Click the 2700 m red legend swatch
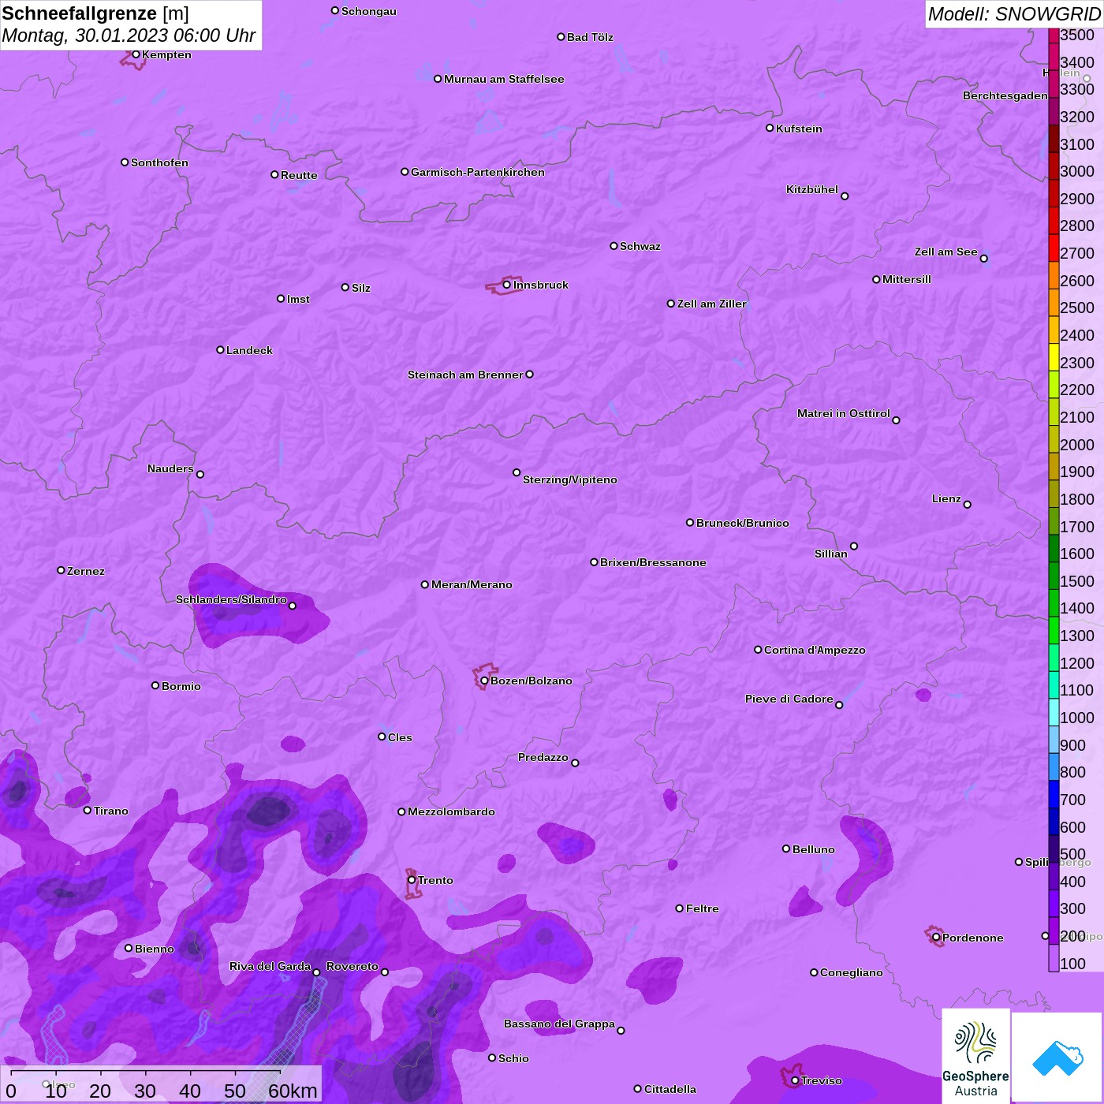This screenshot has width=1104, height=1104. click(x=1054, y=248)
